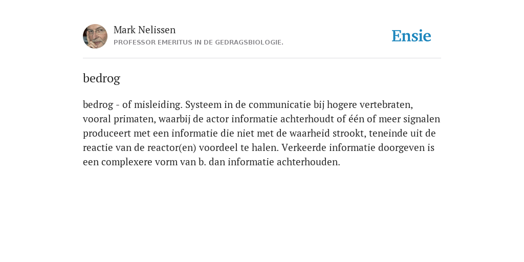Click the final word 'achterhouden.' of the definition
The width and height of the screenshot is (524, 262).
309,162
